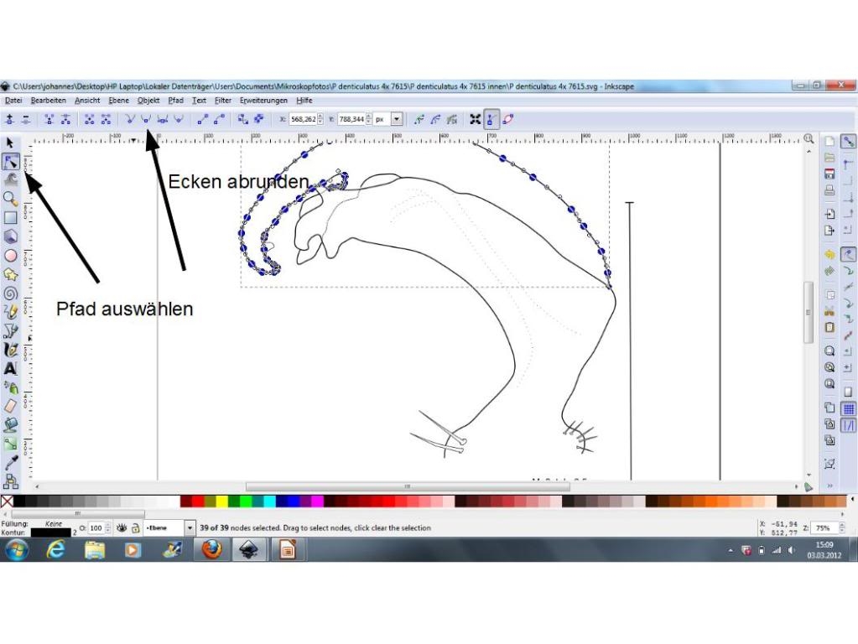Open Firefox from the taskbar

point(211,550)
